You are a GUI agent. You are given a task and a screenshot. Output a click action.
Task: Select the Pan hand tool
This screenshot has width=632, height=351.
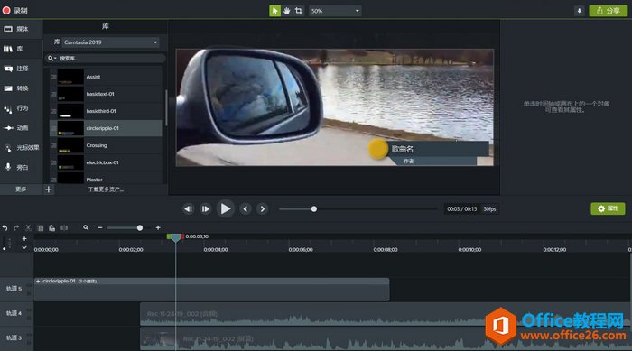[286, 11]
